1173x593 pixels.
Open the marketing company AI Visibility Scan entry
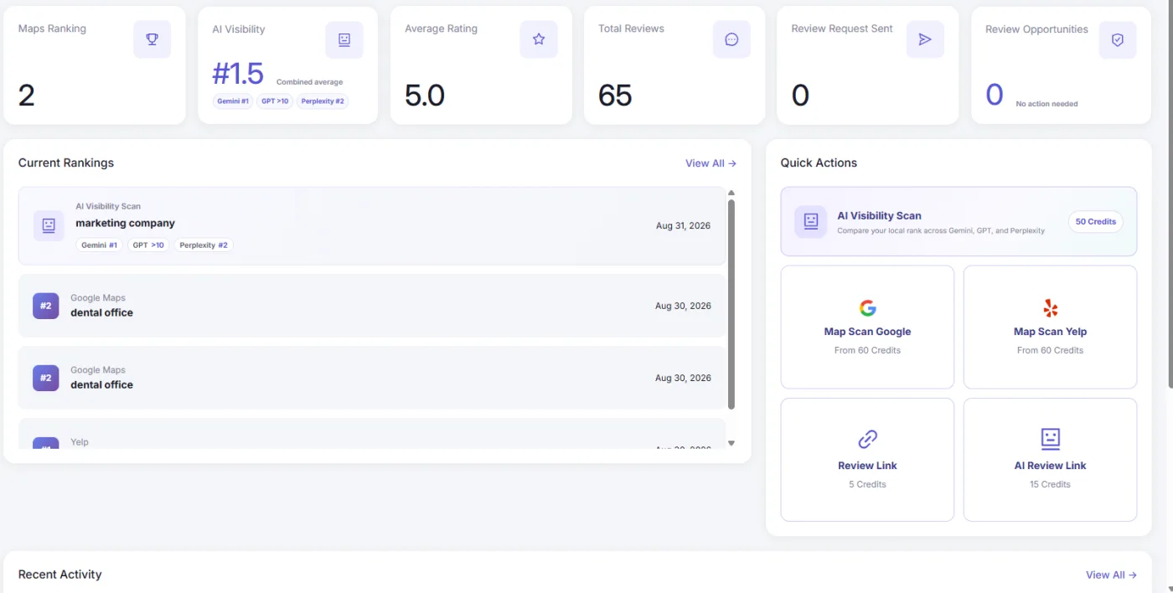point(372,226)
